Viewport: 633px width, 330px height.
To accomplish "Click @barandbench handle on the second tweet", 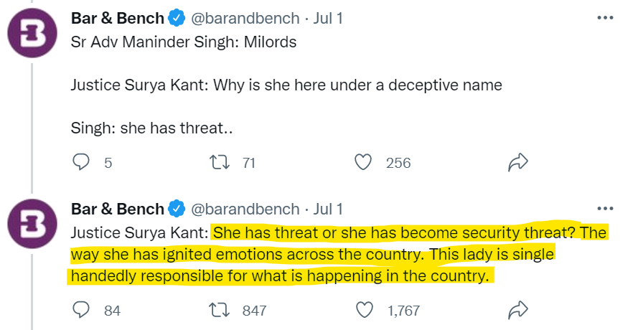I will point(245,209).
